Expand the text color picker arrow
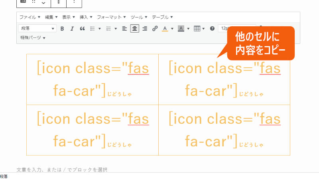 pos(172,29)
